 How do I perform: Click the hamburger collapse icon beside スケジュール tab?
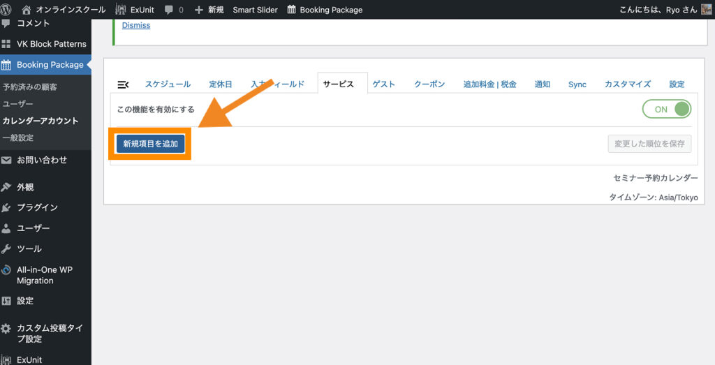123,84
